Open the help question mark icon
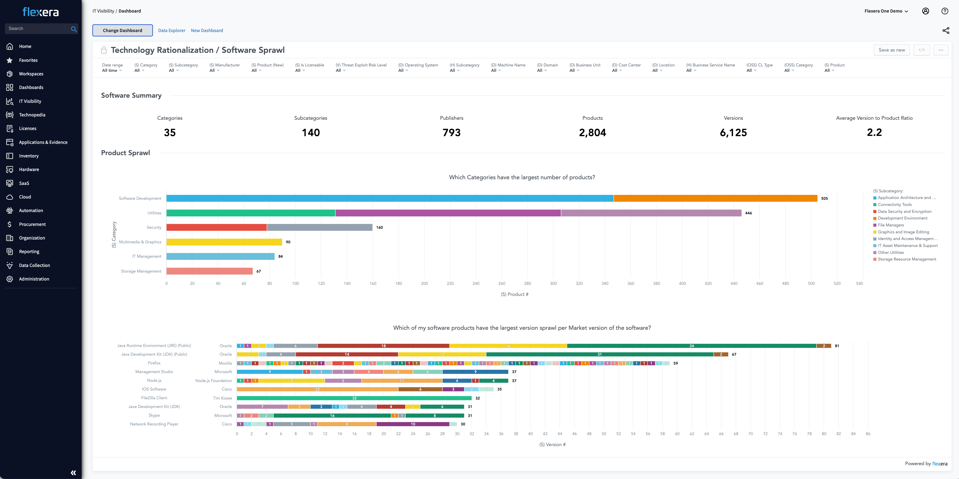959x479 pixels. click(x=944, y=11)
